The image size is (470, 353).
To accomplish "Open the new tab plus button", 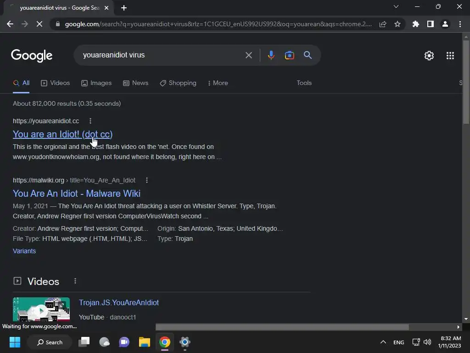I will pyautogui.click(x=124, y=8).
